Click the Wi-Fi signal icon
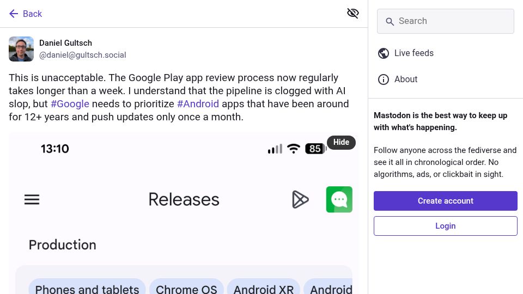The height and width of the screenshot is (294, 523). (294, 149)
